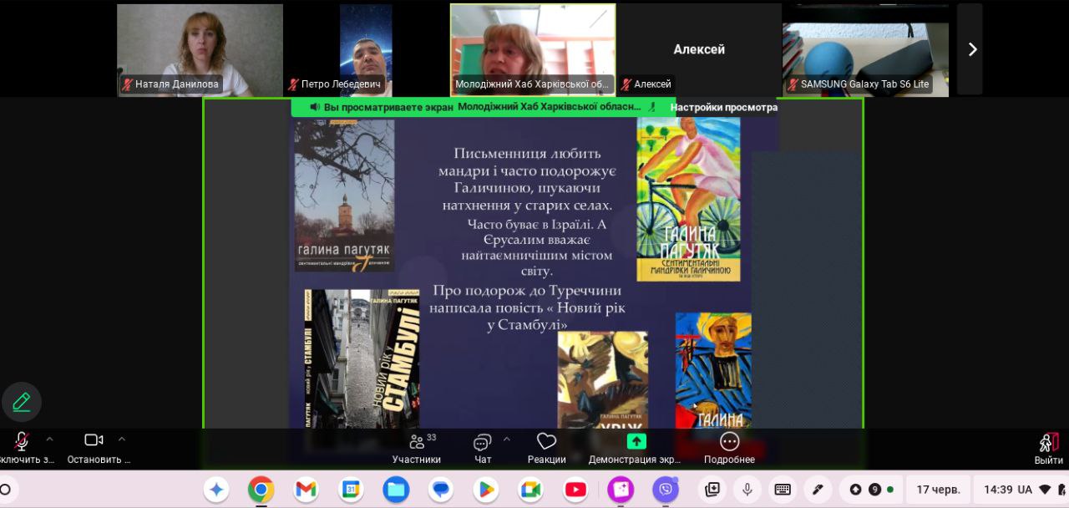Stop video using camera icon
The height and width of the screenshot is (508, 1069).
pos(94,440)
